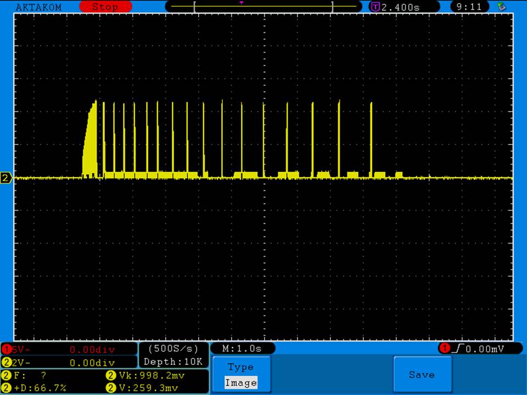Click the waveform memory position bar
Viewport: 527px width, 395px height.
coord(263,7)
